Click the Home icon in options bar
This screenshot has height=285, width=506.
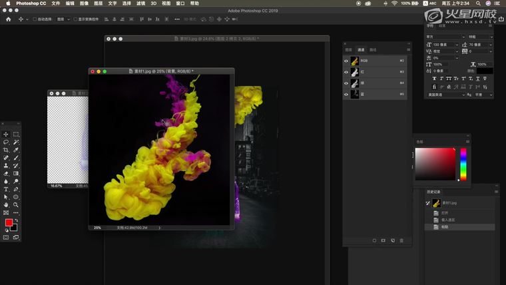tap(9, 19)
